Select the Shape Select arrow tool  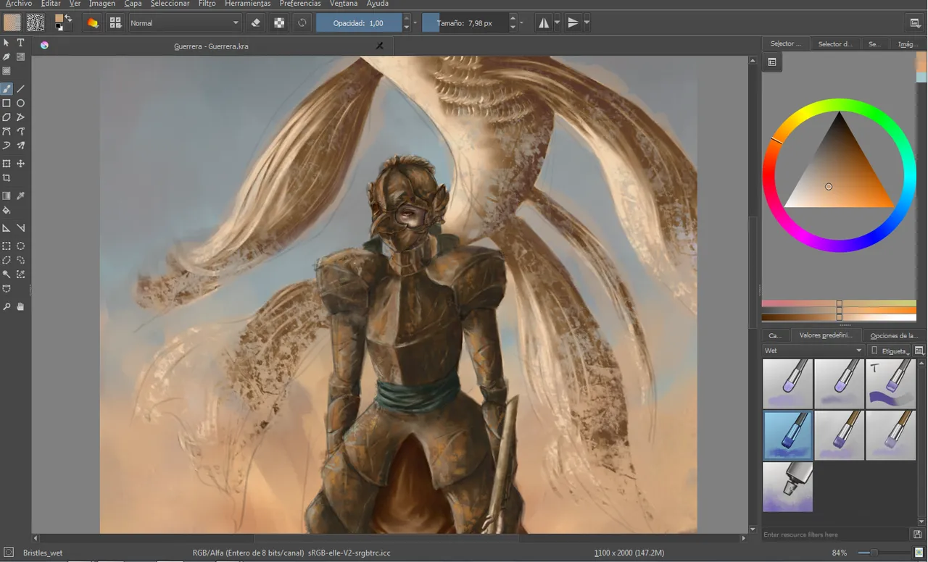[x=7, y=43]
